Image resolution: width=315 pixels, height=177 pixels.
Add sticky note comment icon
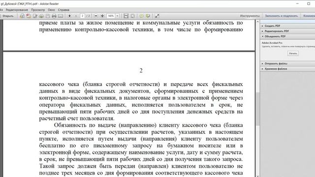(x=142, y=16)
